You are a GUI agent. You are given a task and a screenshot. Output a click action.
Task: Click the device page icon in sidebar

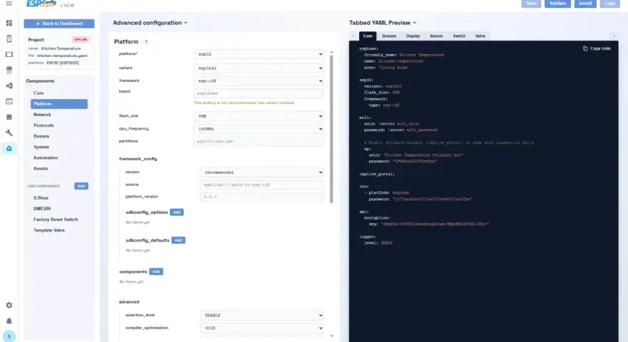9,38
